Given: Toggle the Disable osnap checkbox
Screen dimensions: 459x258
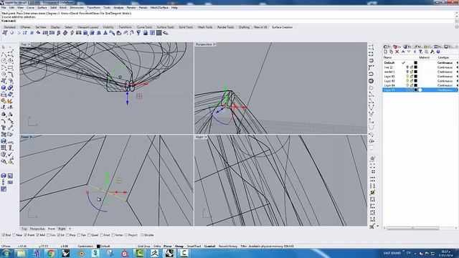Looking at the screenshot, I should coord(142,235).
